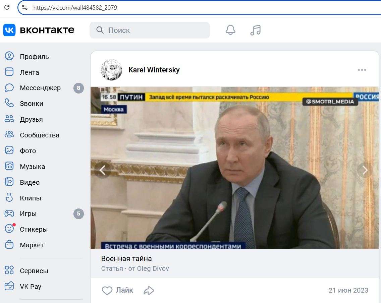
Task: Click the Игры counter badge 5
Action: [x=78, y=214]
